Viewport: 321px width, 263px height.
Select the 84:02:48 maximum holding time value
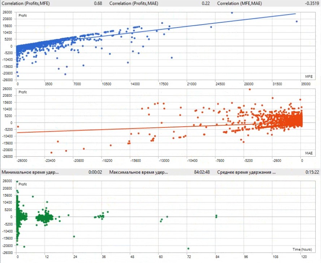coord(202,172)
